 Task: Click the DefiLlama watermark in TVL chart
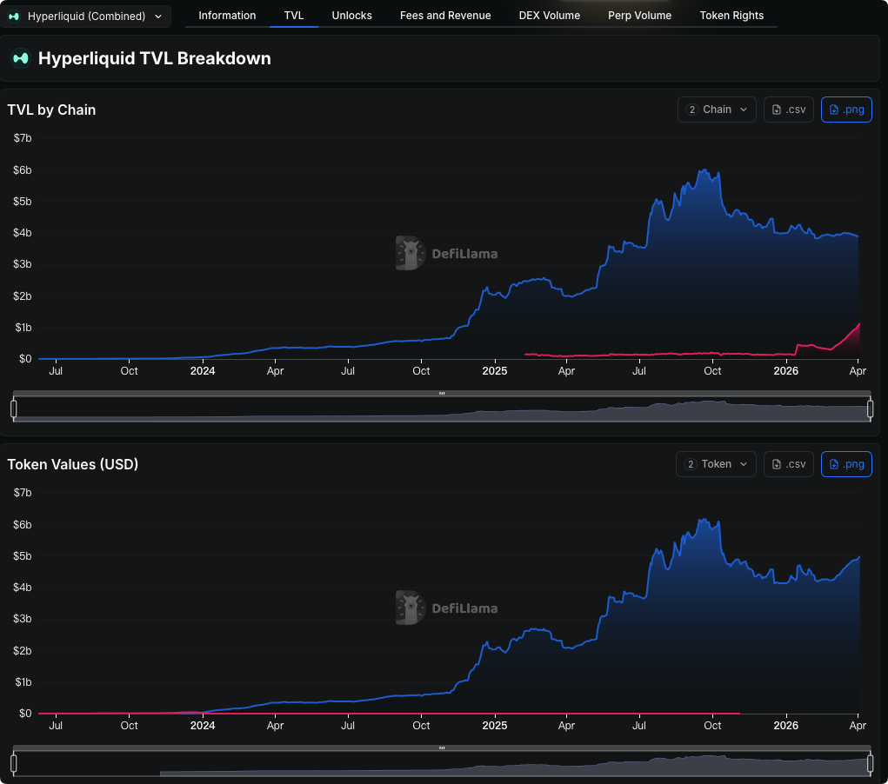coord(446,254)
